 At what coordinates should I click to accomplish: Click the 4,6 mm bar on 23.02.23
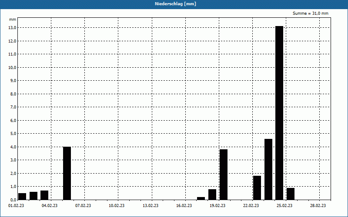click(x=268, y=169)
